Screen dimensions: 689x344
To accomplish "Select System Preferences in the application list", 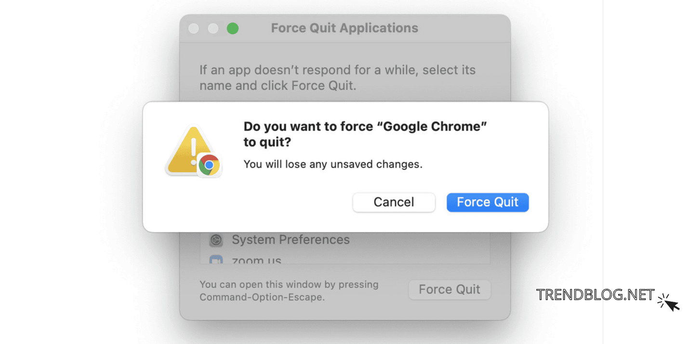I will (x=291, y=240).
